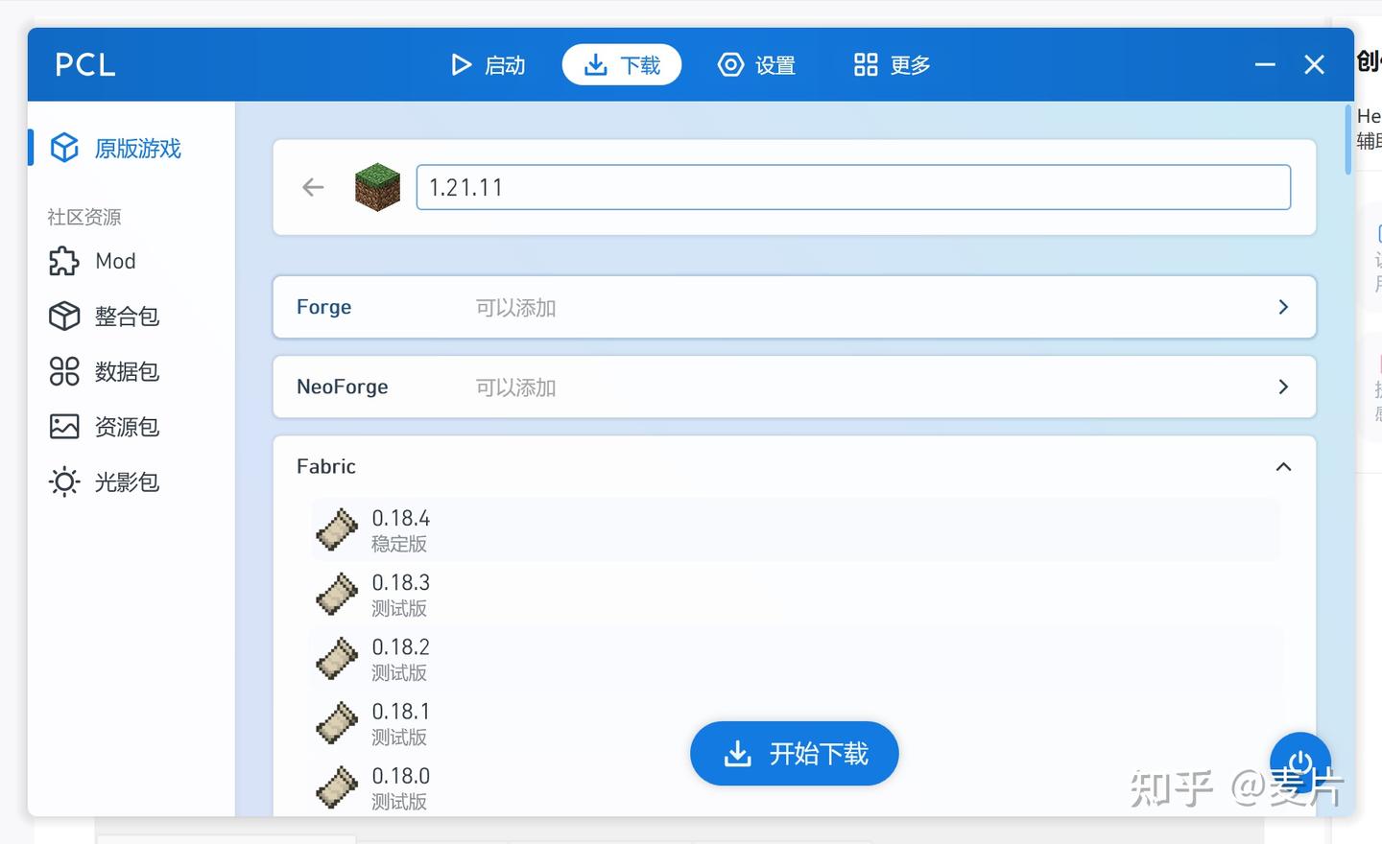The image size is (1382, 844).
Task: Select 原版游戏 in the sidebar
Action: [131, 149]
